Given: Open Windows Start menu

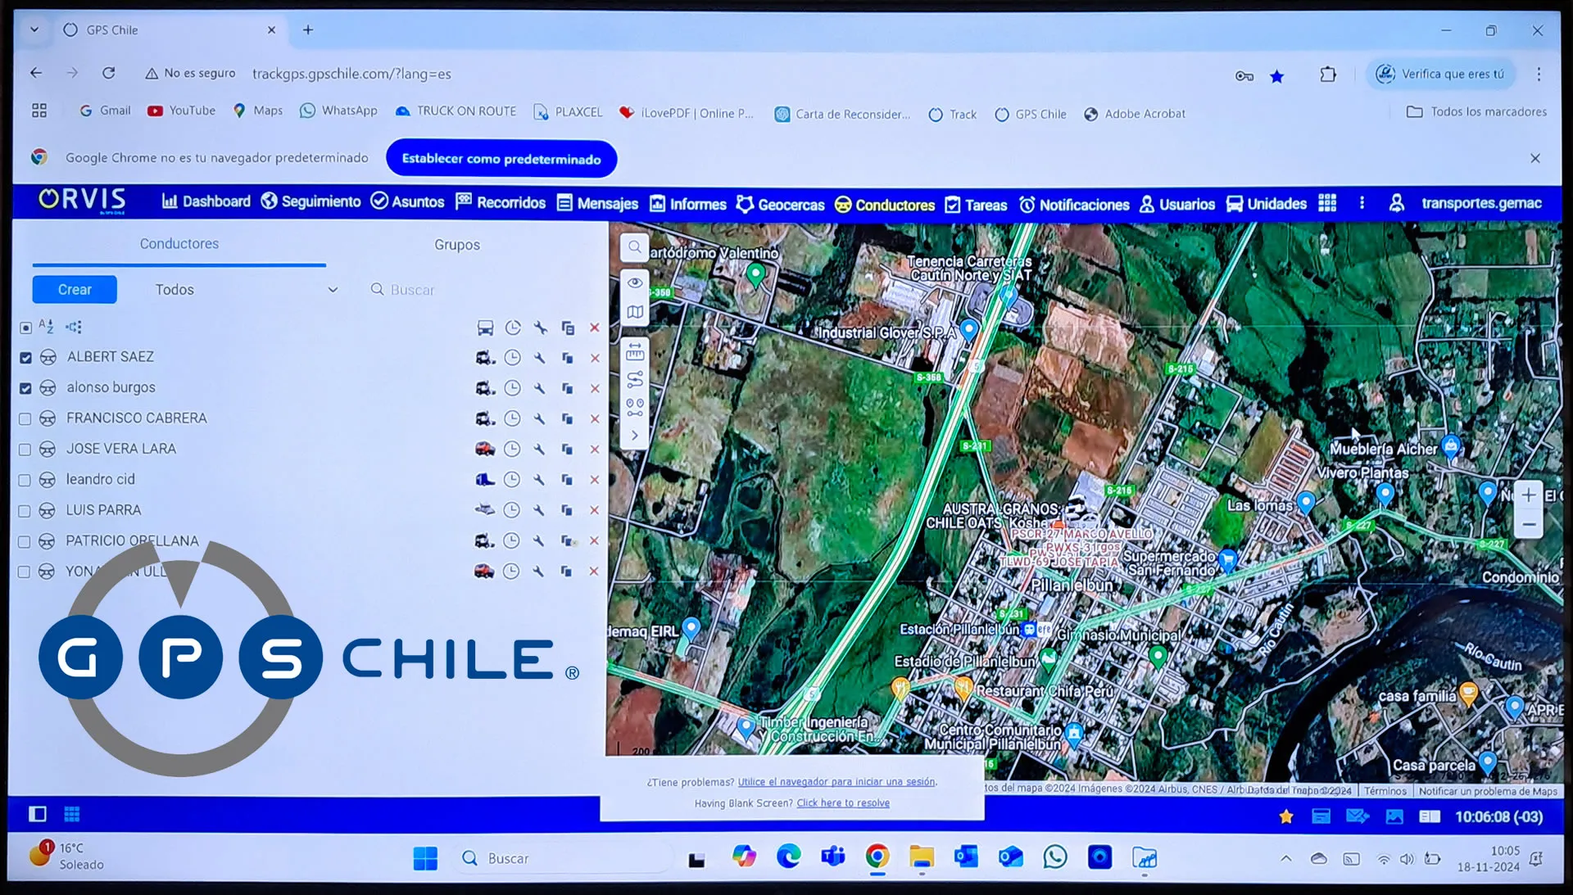Looking at the screenshot, I should tap(425, 858).
